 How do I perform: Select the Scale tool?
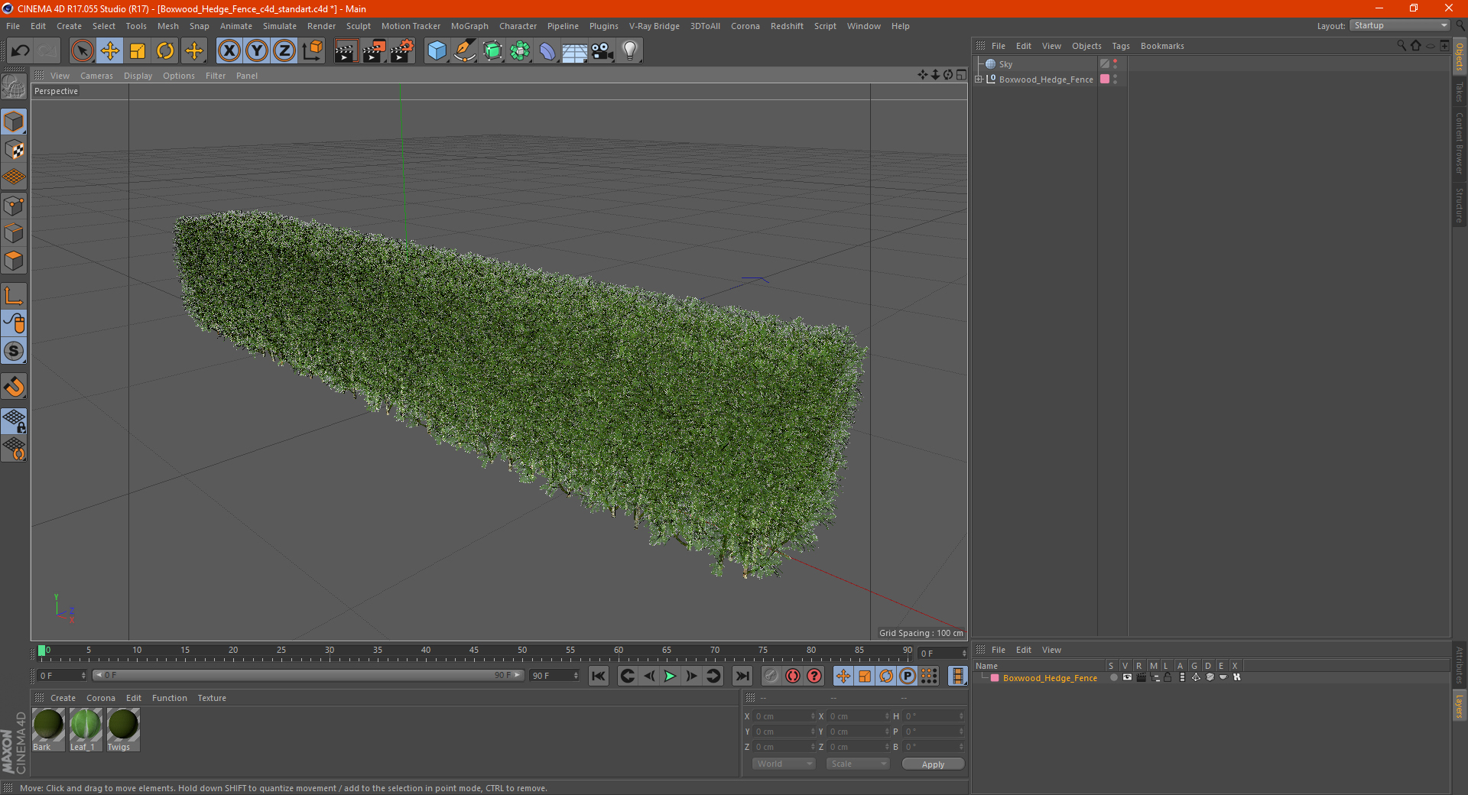138,51
